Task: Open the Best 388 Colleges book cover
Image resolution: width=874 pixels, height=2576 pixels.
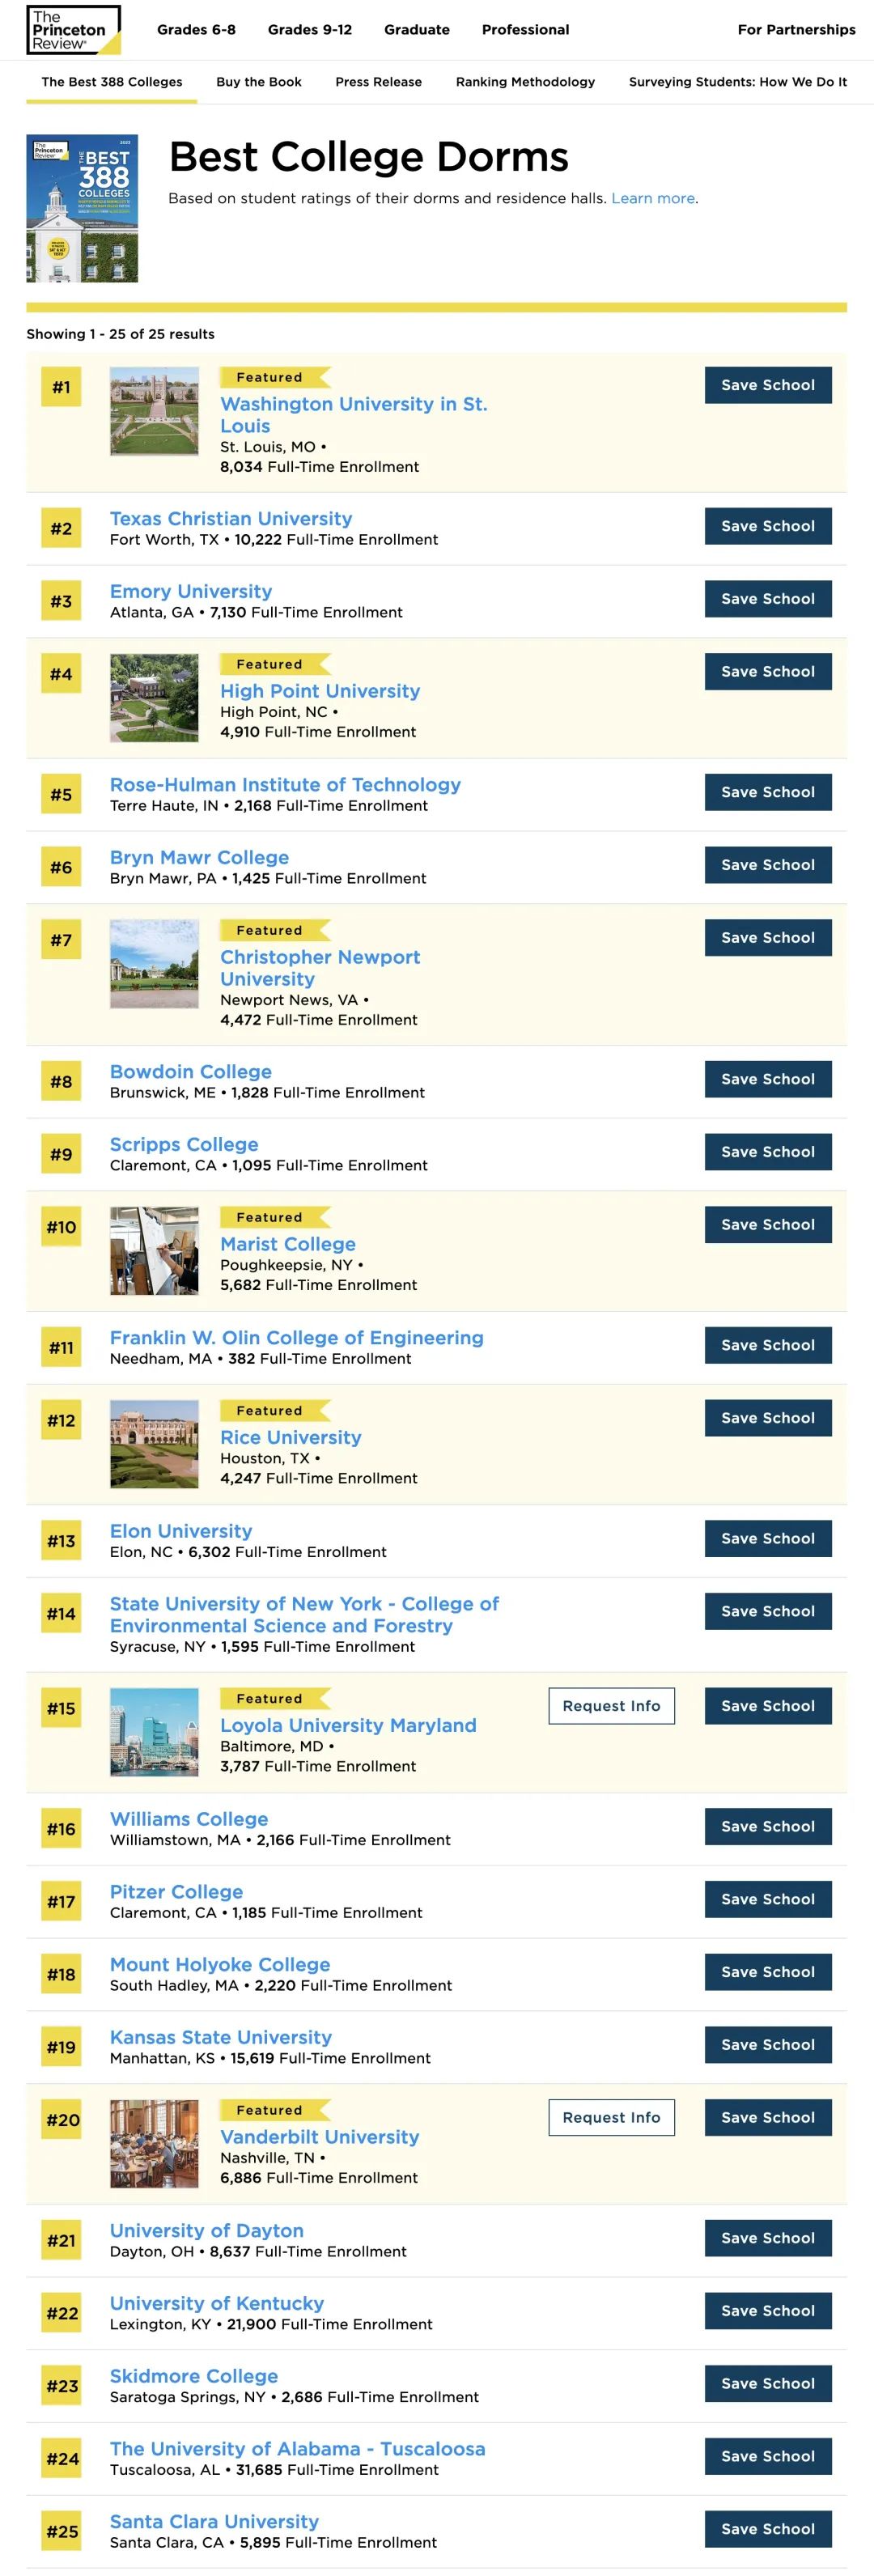Action: pyautogui.click(x=82, y=208)
